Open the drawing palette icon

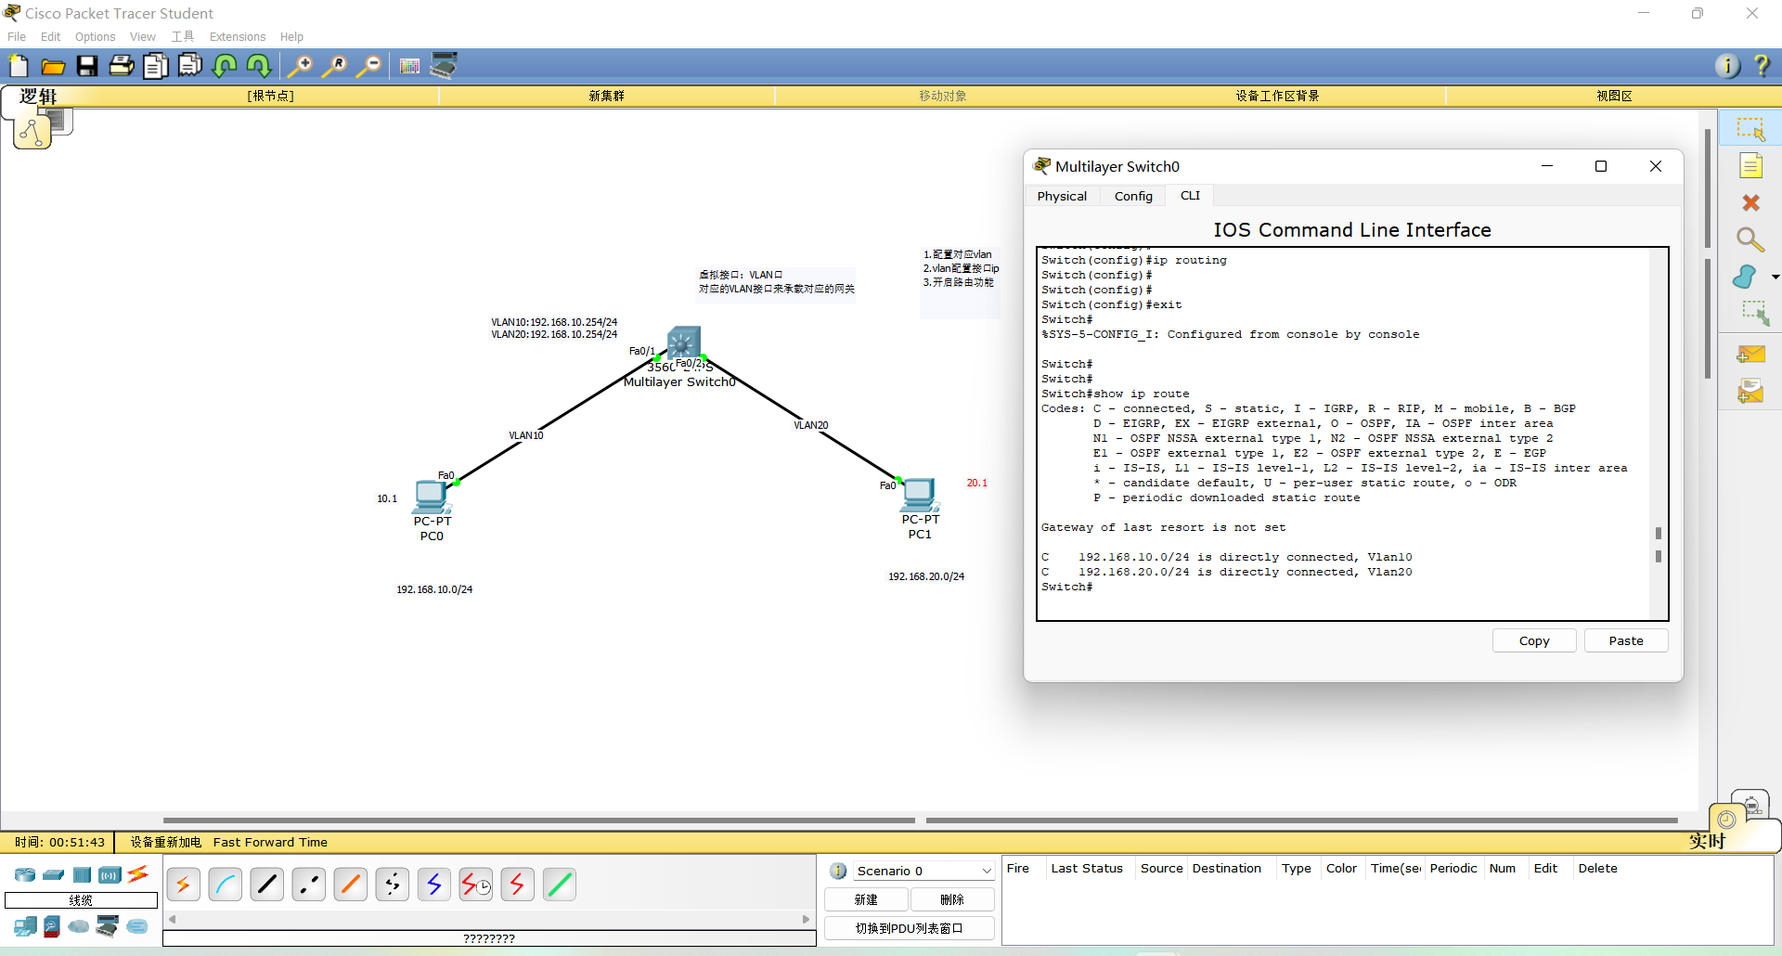(x=409, y=66)
